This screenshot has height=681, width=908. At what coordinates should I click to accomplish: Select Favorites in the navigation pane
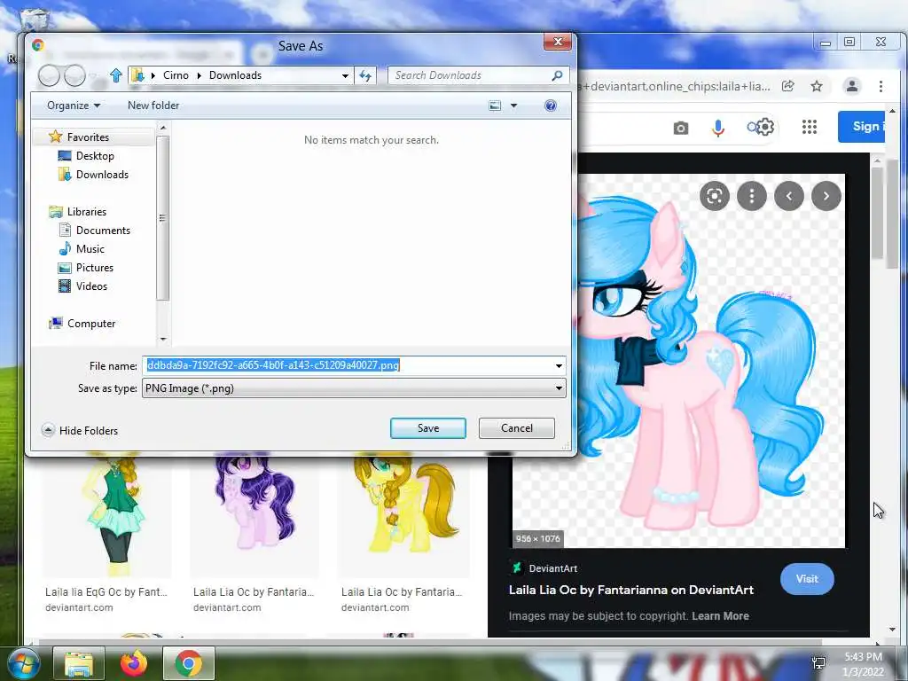click(x=88, y=137)
